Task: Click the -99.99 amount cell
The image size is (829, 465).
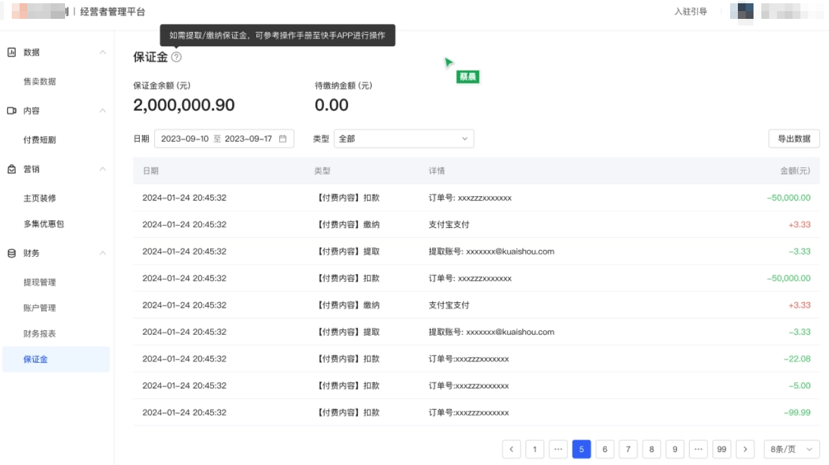Action: pos(797,412)
